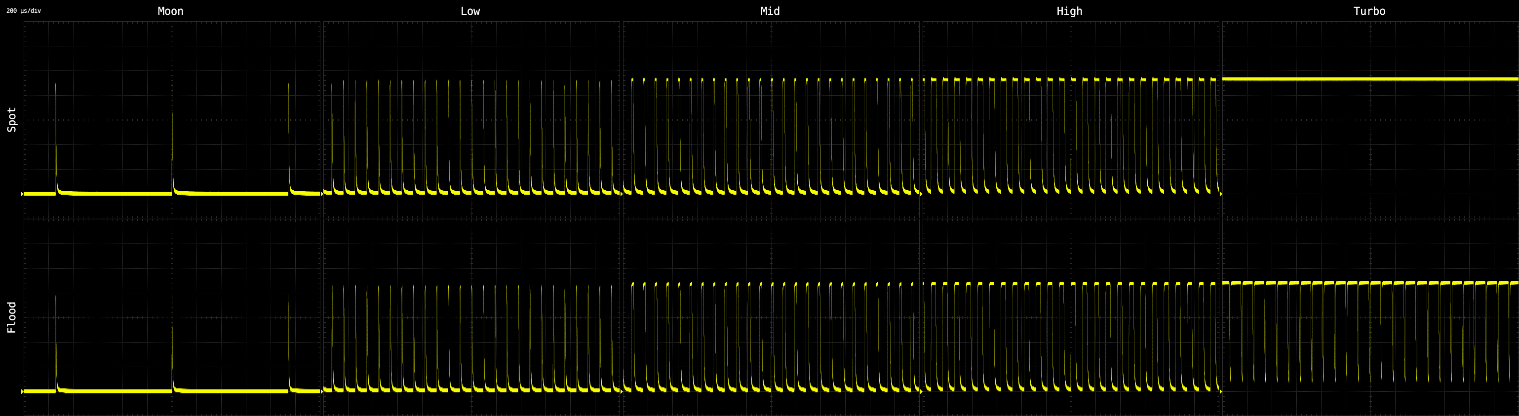Viewport: 1519px width, 416px height.
Task: Select the vertical Spot row label
Action: pos(12,119)
